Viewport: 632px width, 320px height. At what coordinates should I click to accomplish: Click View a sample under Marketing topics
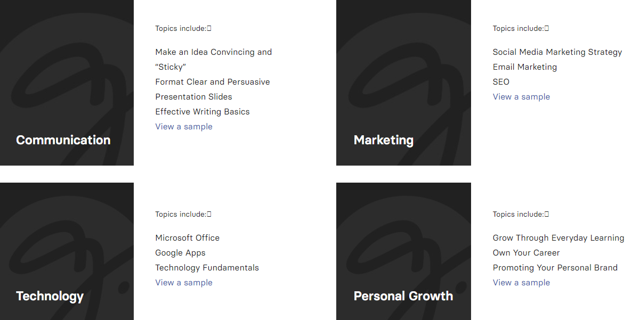point(521,96)
